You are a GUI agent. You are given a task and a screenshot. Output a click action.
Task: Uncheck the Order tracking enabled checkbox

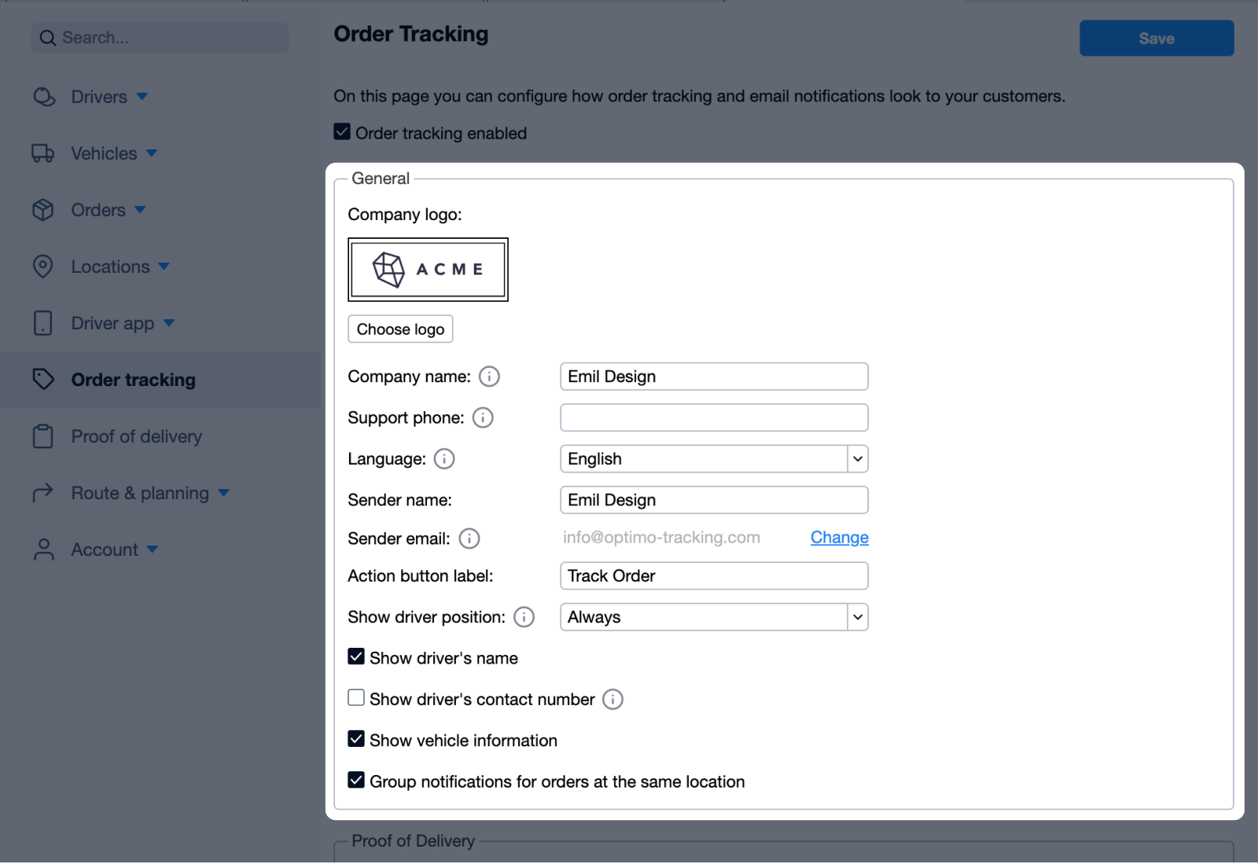point(342,132)
